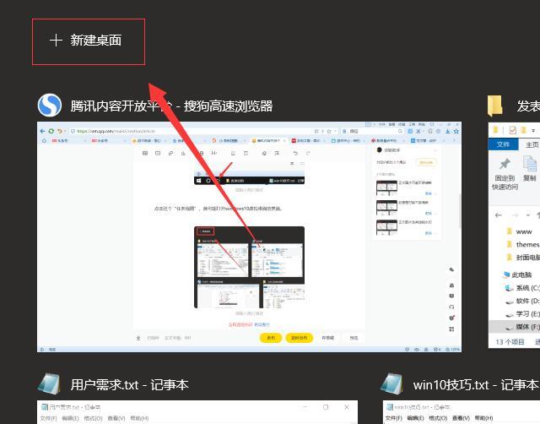Image resolution: width=540 pixels, height=424 pixels.
Task: Open 查看(V) menu in win10技巧.txt Notepad
Action: pos(461,418)
